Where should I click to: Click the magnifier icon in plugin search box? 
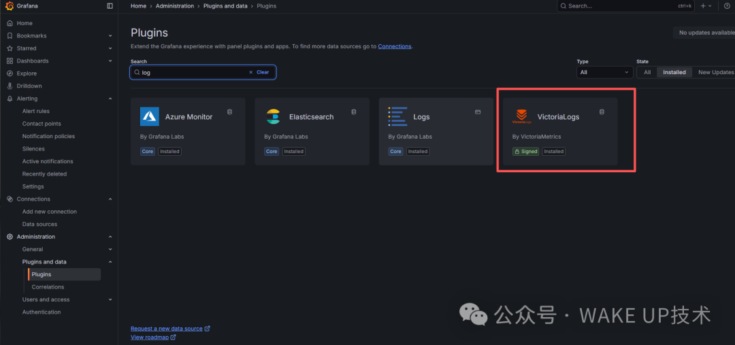pyautogui.click(x=137, y=73)
